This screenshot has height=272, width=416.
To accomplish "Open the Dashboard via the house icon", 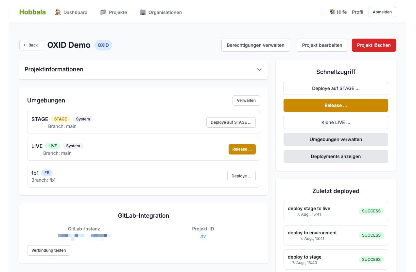I will click(x=58, y=12).
